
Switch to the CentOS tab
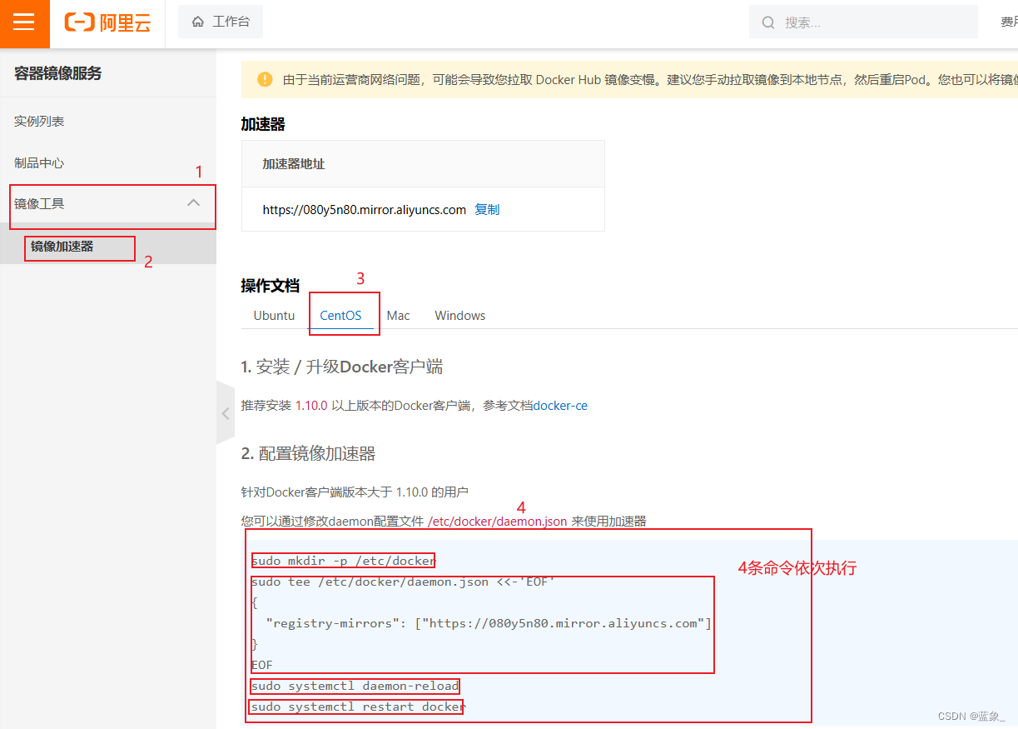341,316
